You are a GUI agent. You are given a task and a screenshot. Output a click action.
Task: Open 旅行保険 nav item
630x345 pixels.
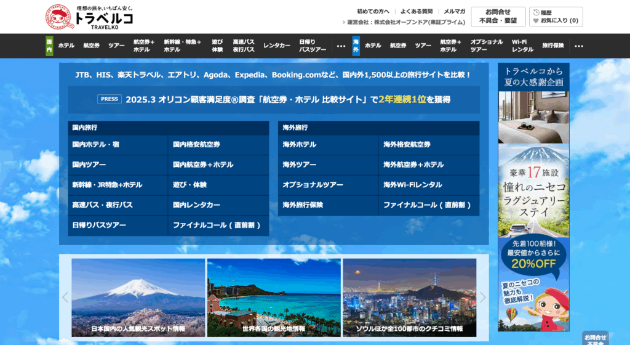click(553, 46)
